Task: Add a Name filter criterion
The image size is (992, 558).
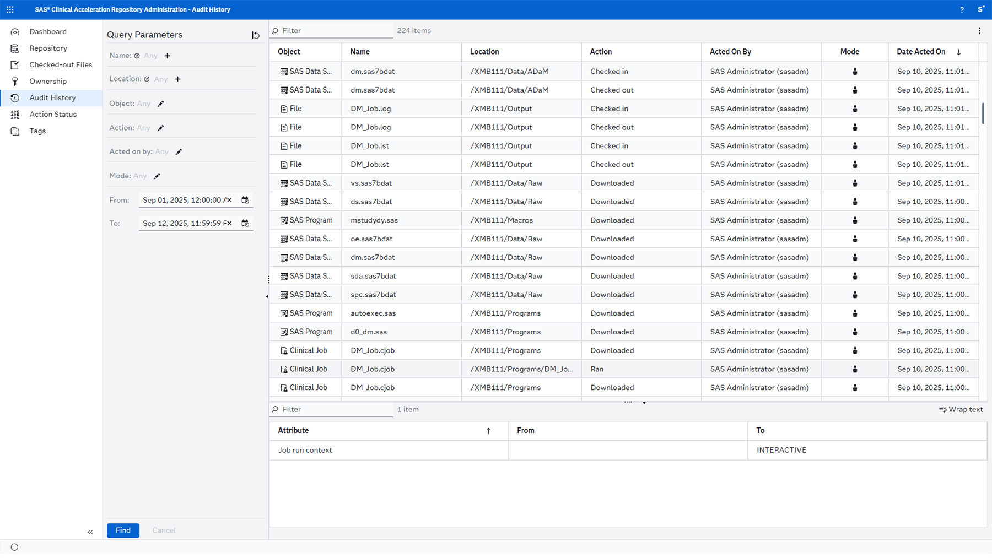Action: (168, 55)
